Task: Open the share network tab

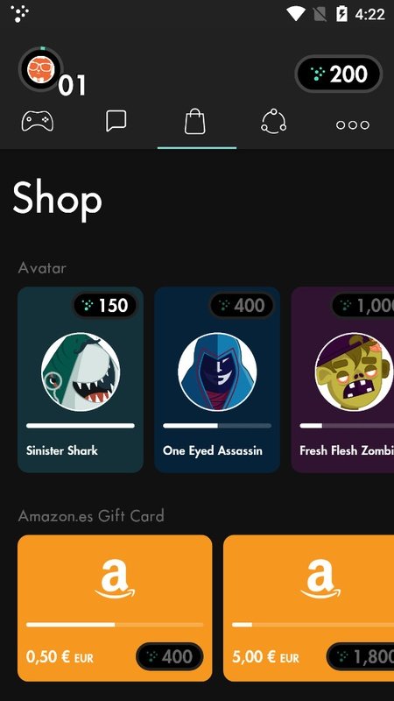Action: tap(273, 121)
